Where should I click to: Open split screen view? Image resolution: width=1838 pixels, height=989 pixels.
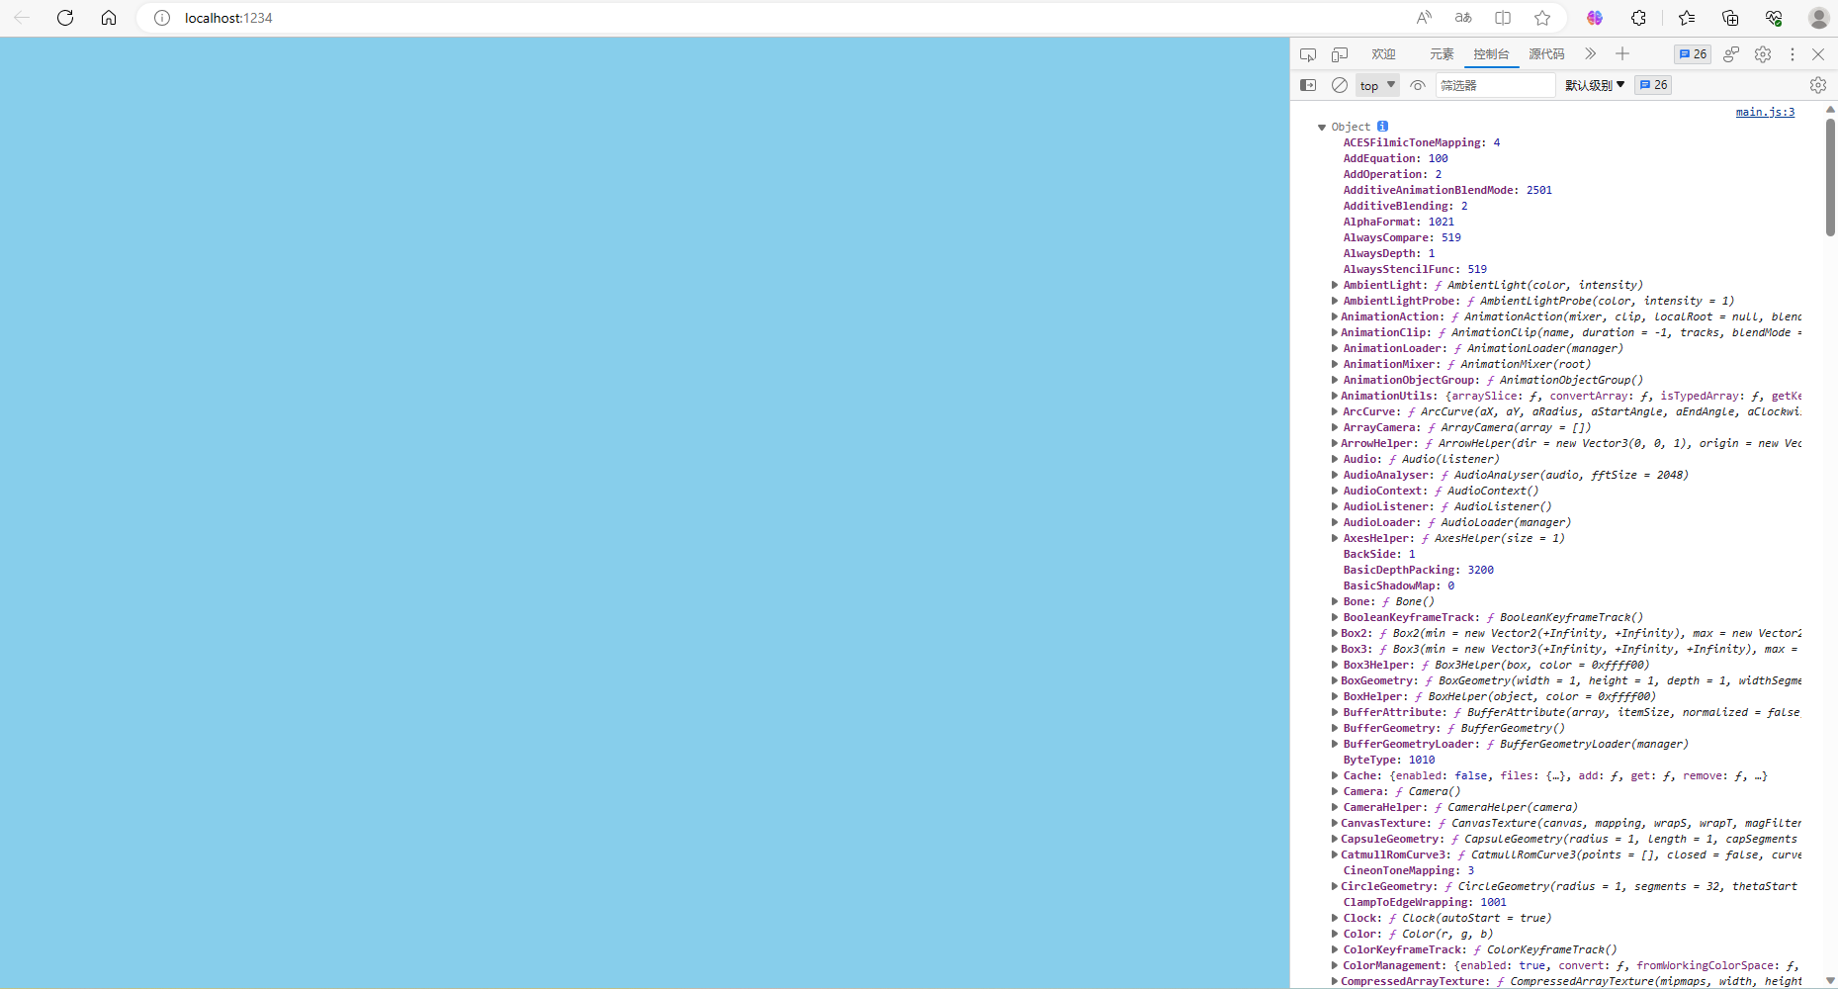(1503, 18)
